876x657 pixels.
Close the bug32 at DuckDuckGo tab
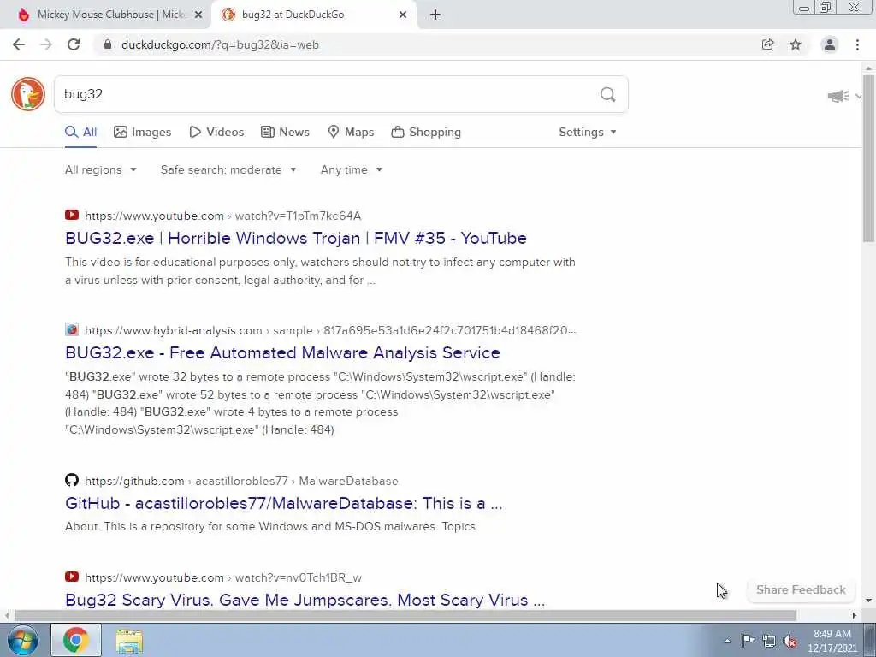(x=403, y=15)
